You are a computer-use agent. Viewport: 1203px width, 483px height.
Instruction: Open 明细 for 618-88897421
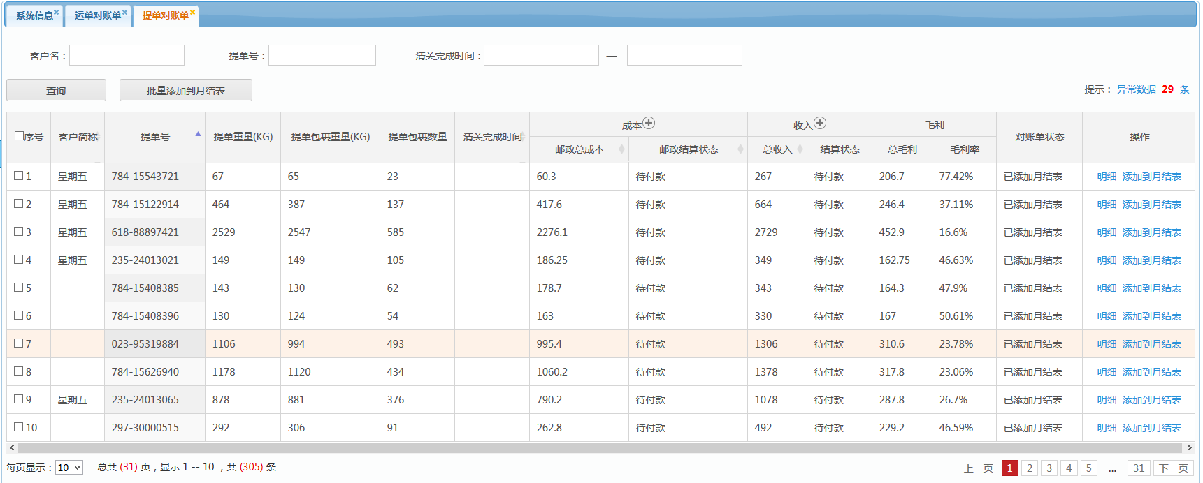click(x=1107, y=232)
